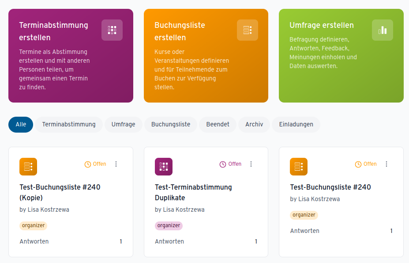Screen dimensions: 409x263
Task: Select the Alle filter tab
Action: click(21, 125)
